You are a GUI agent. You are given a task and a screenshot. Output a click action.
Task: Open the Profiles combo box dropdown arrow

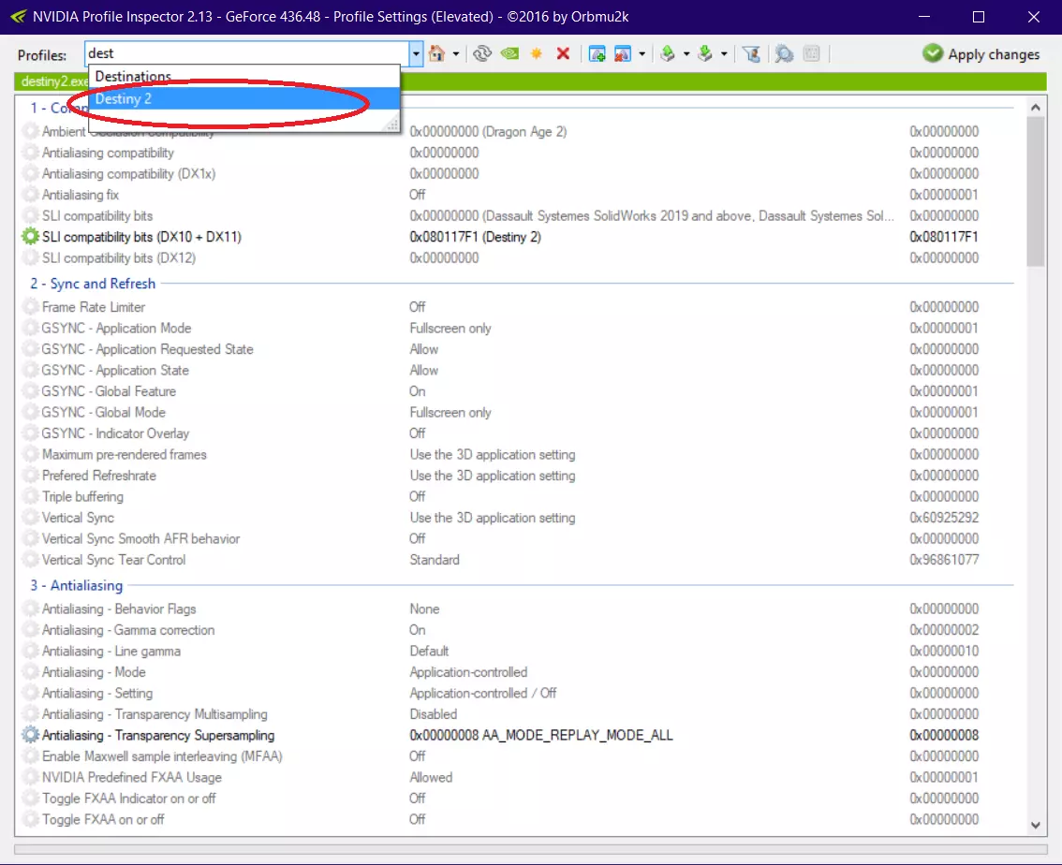[x=416, y=53]
